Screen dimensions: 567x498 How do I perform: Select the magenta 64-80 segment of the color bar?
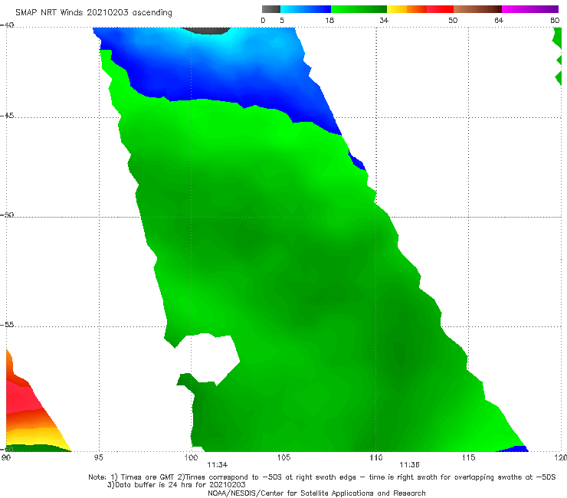coord(530,9)
